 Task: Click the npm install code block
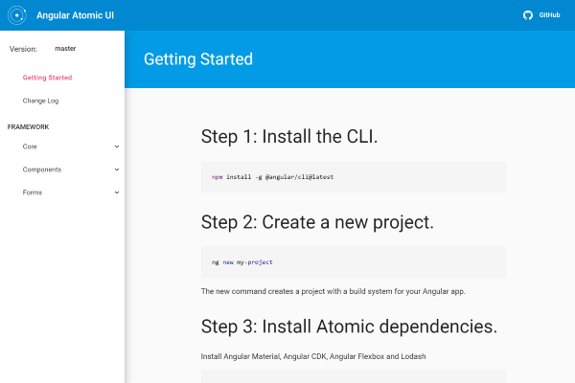click(353, 177)
